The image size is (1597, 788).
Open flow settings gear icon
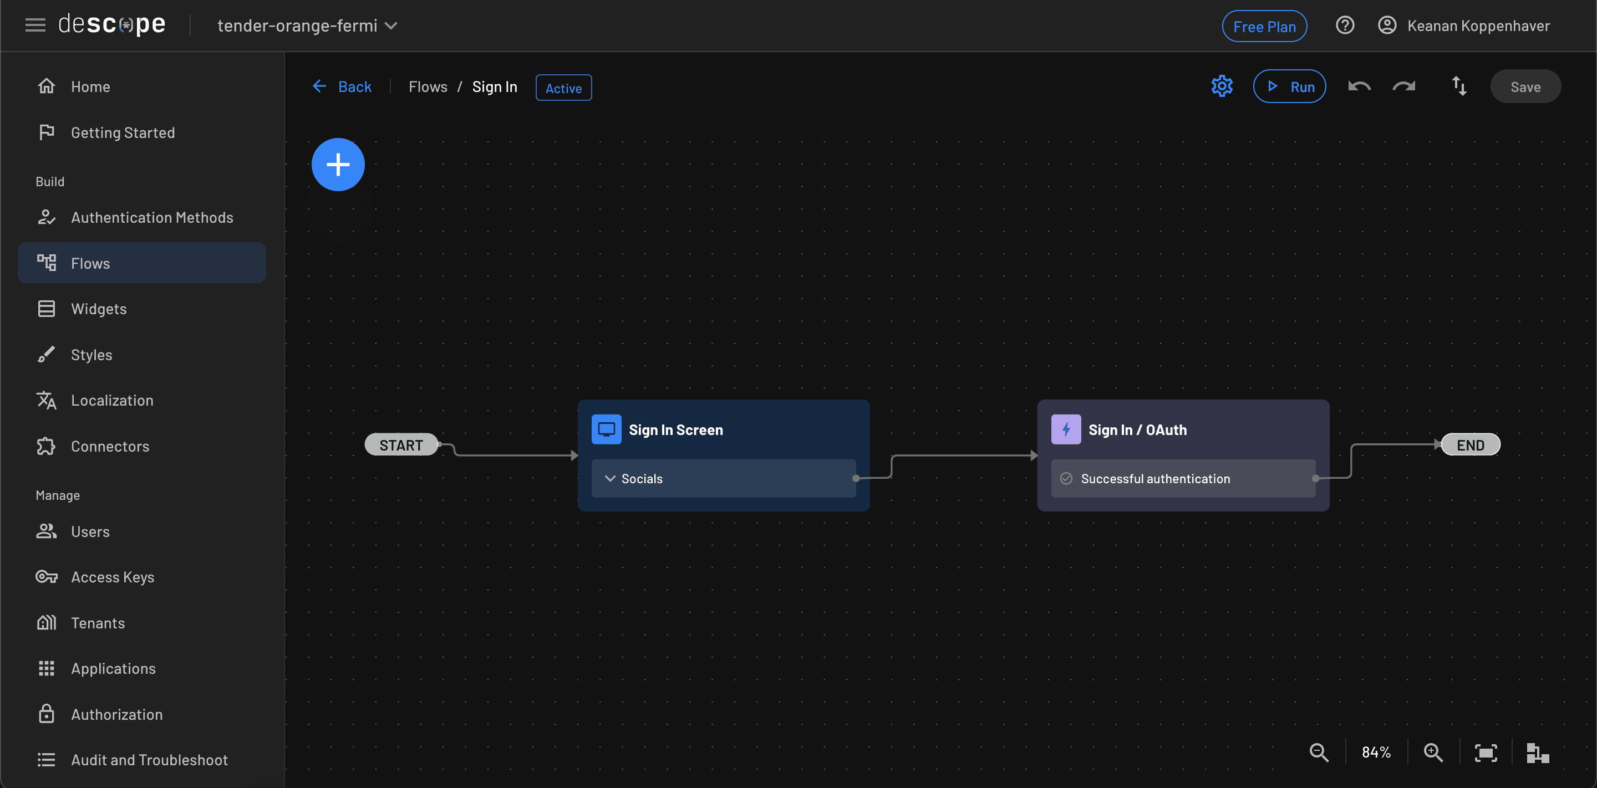pyautogui.click(x=1221, y=86)
